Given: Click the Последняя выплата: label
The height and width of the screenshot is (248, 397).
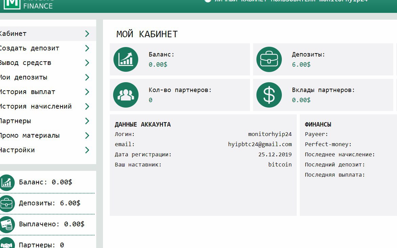Looking at the screenshot, I should pos(335,175).
